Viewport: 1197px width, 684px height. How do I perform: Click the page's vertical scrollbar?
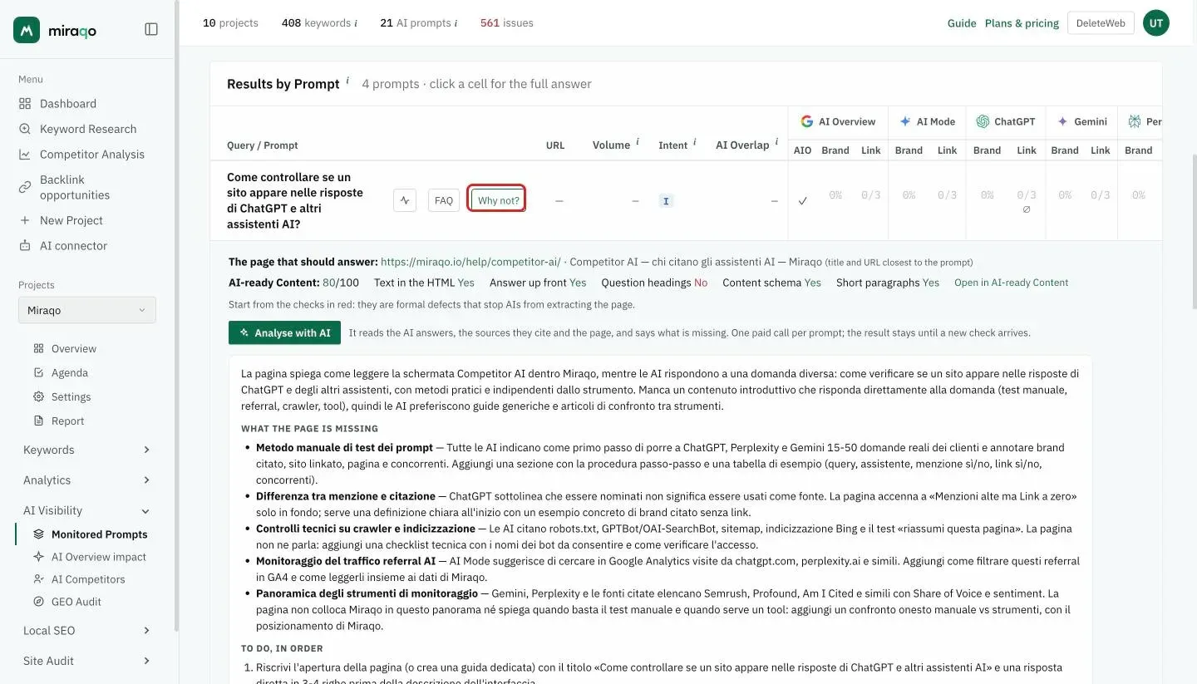coord(1193,231)
